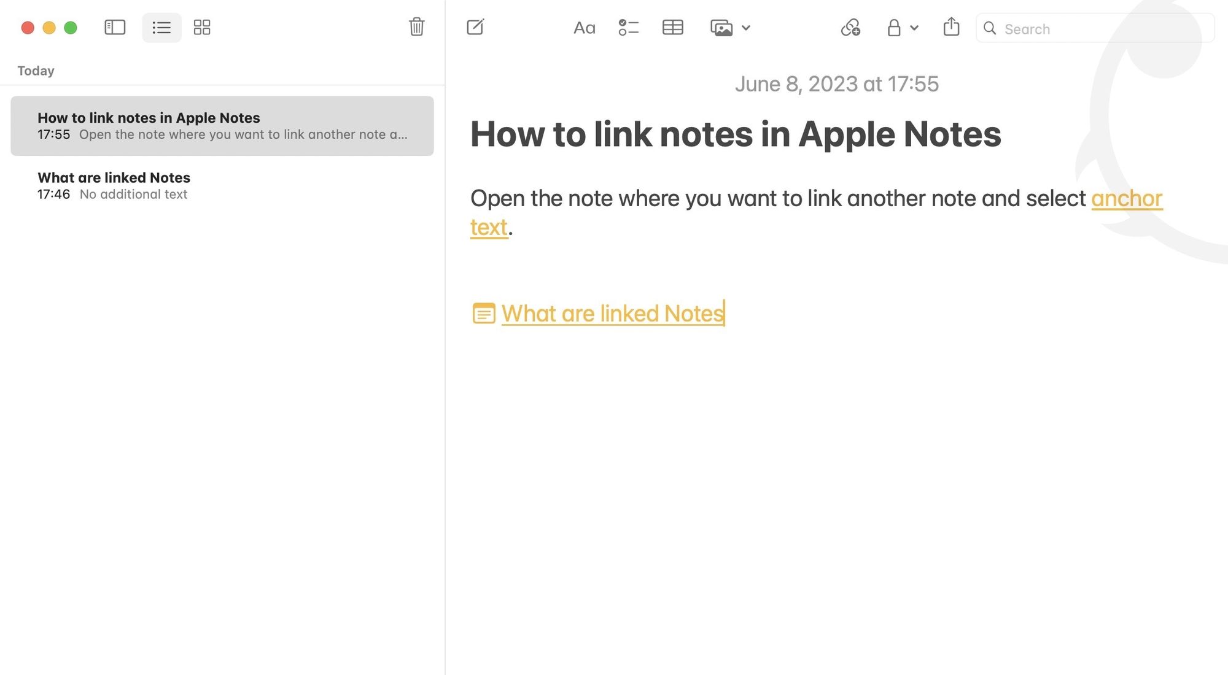The height and width of the screenshot is (675, 1228).
Task: Open the photos and media icon
Action: point(722,28)
